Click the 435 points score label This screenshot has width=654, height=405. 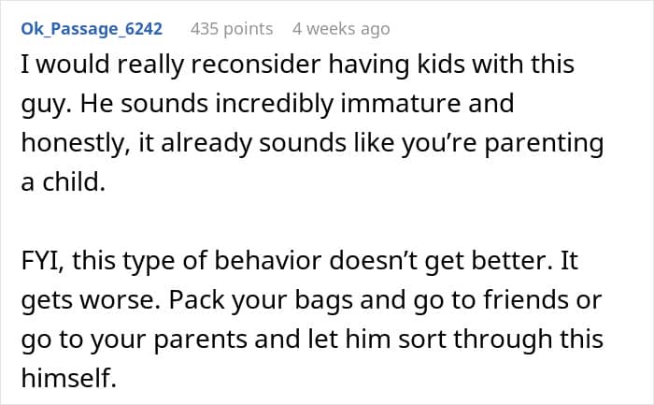(232, 29)
